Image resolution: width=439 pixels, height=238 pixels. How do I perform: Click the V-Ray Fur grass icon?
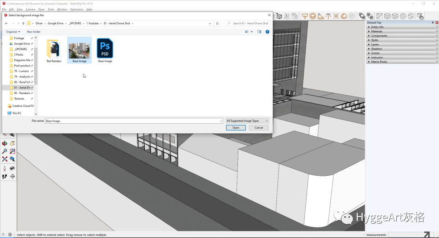click(x=287, y=16)
